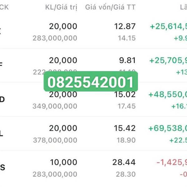Image resolution: width=187 pixels, height=187 pixels.
Task: Click market price 17.45
Action: tap(127, 106)
